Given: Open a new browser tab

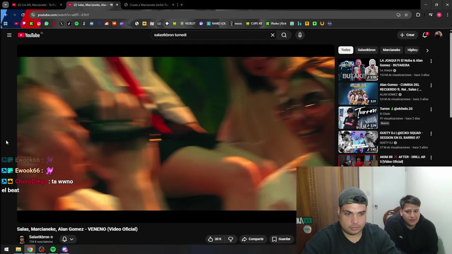Looking at the screenshot, I should 182,5.
